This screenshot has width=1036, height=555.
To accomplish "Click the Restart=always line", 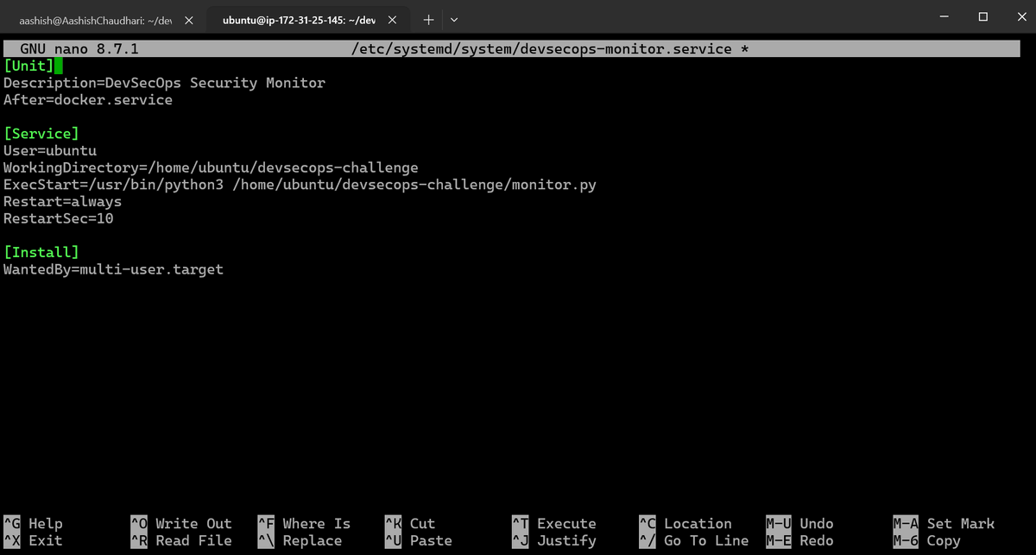I will [62, 202].
